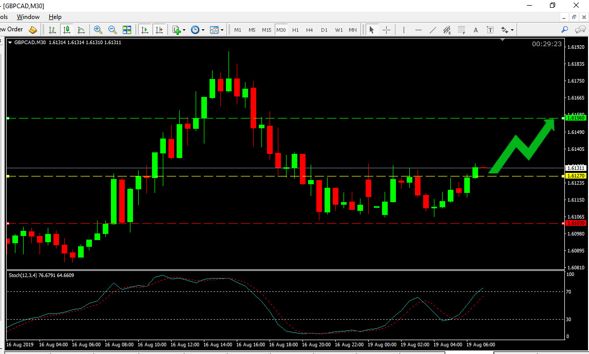The image size is (589, 354).
Task: Select the M1 timeframe
Action: point(238,30)
